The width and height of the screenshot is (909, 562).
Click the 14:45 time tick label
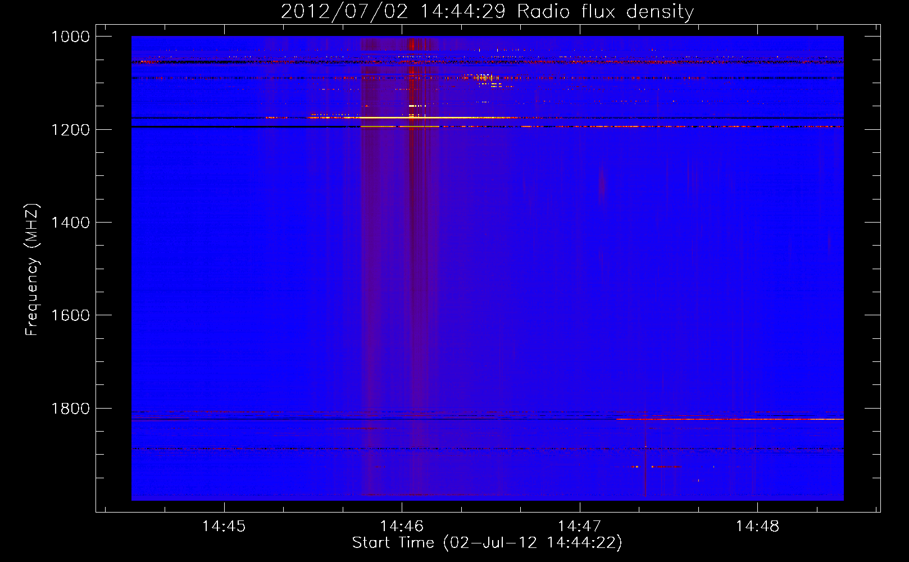pos(224,527)
